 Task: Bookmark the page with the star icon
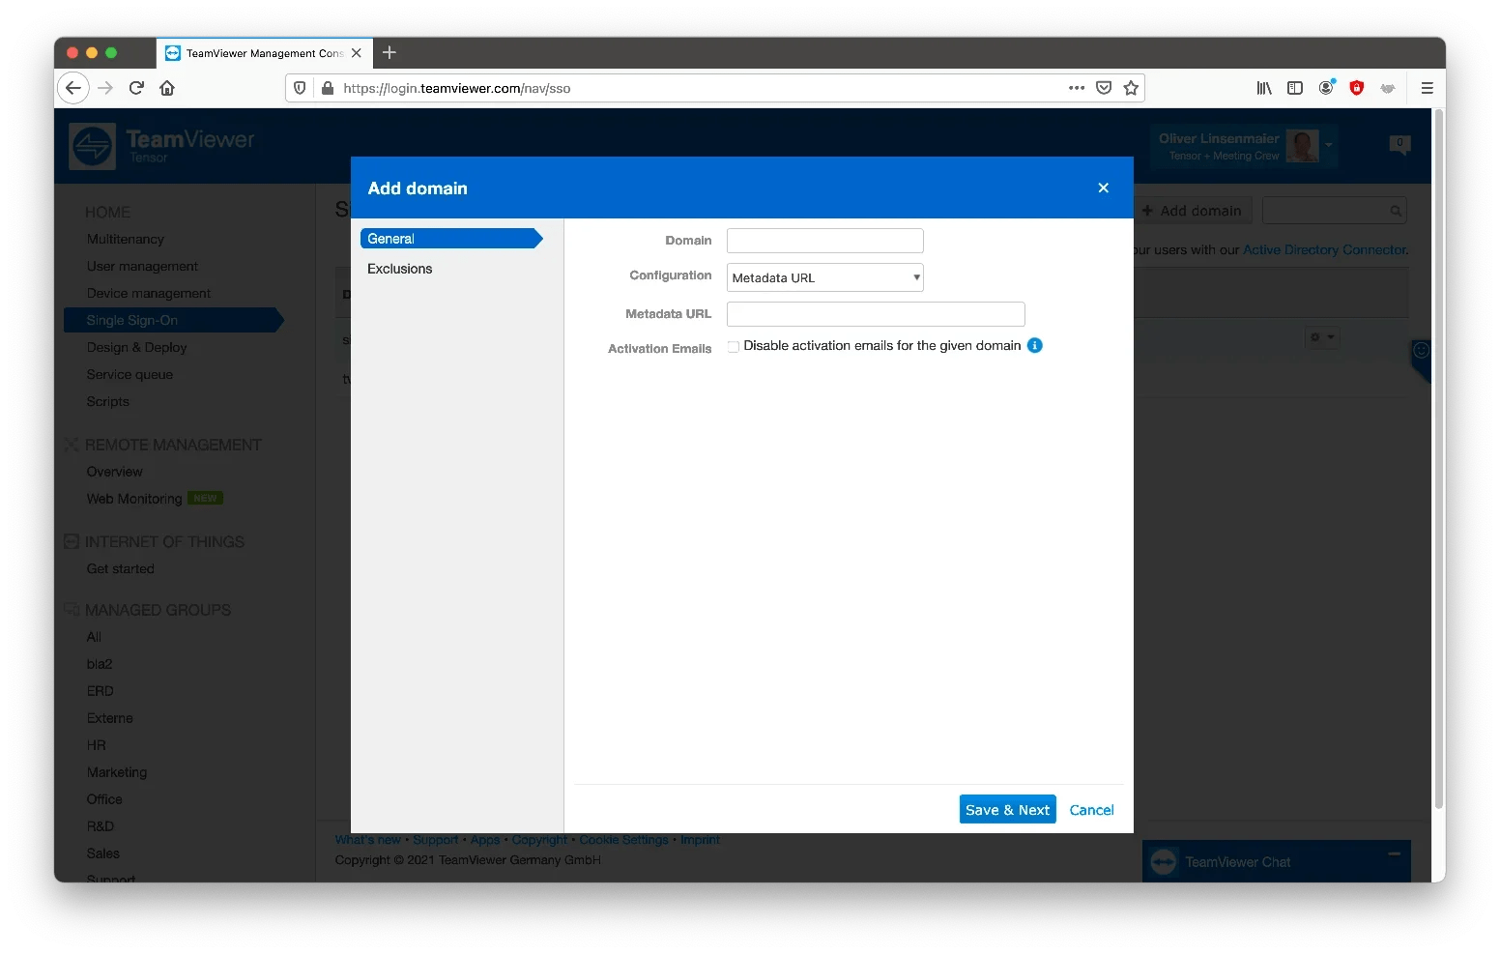(1131, 88)
